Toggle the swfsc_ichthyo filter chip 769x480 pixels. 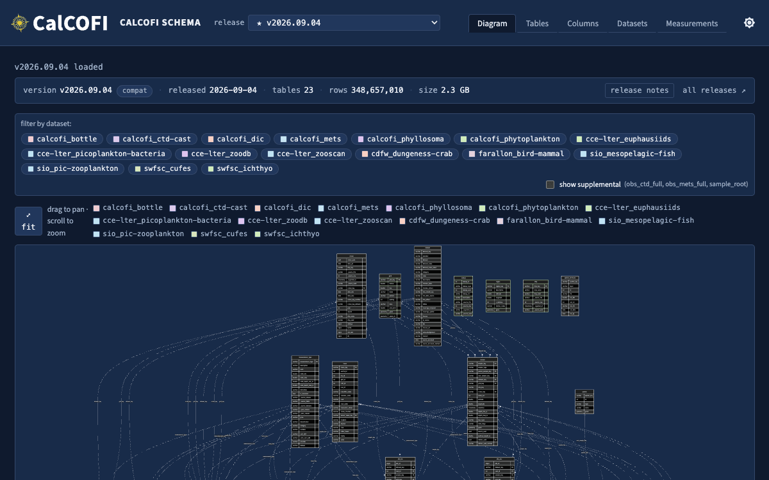(240, 169)
